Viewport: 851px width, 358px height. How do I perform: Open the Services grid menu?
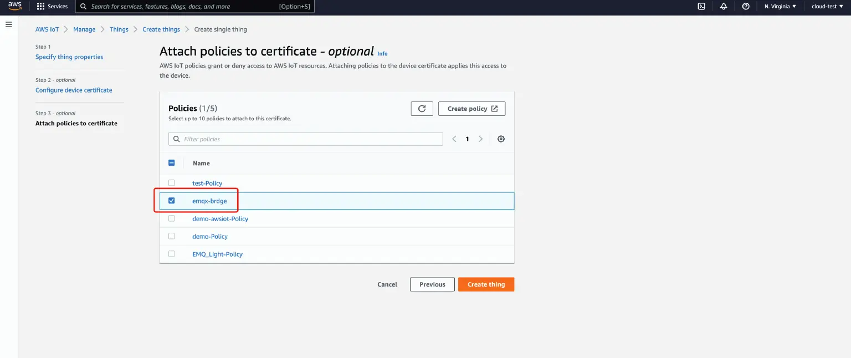click(x=53, y=6)
